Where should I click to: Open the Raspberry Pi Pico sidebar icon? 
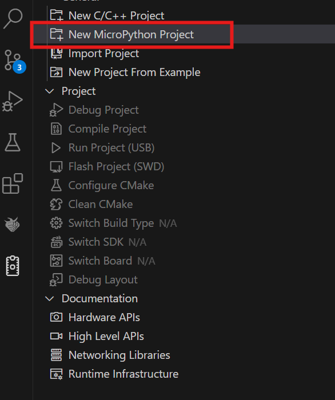(x=12, y=224)
